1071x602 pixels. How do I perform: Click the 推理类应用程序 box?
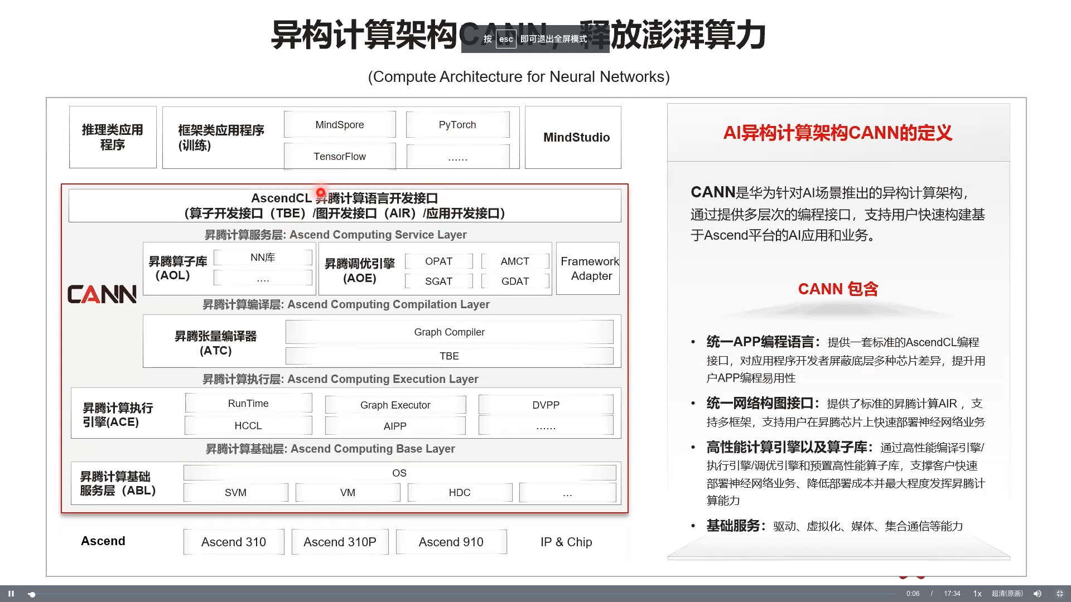[113, 137]
